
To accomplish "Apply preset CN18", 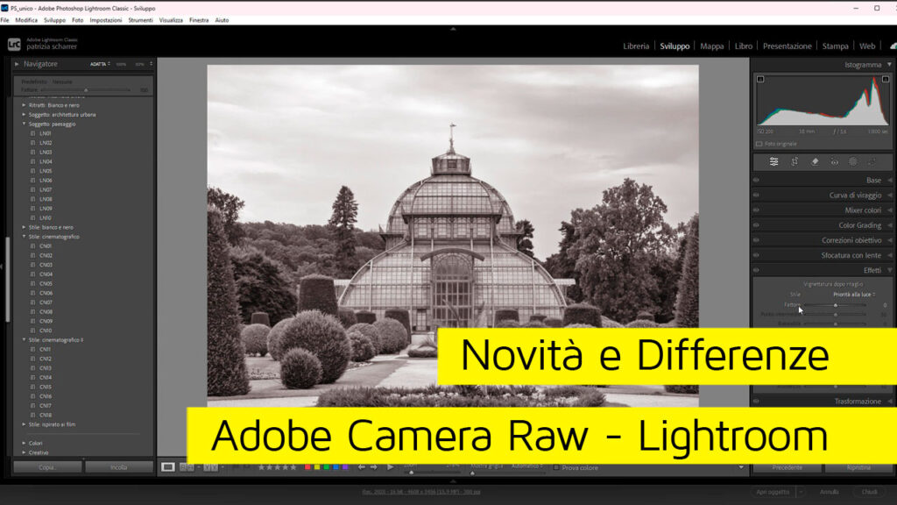I will coord(46,415).
